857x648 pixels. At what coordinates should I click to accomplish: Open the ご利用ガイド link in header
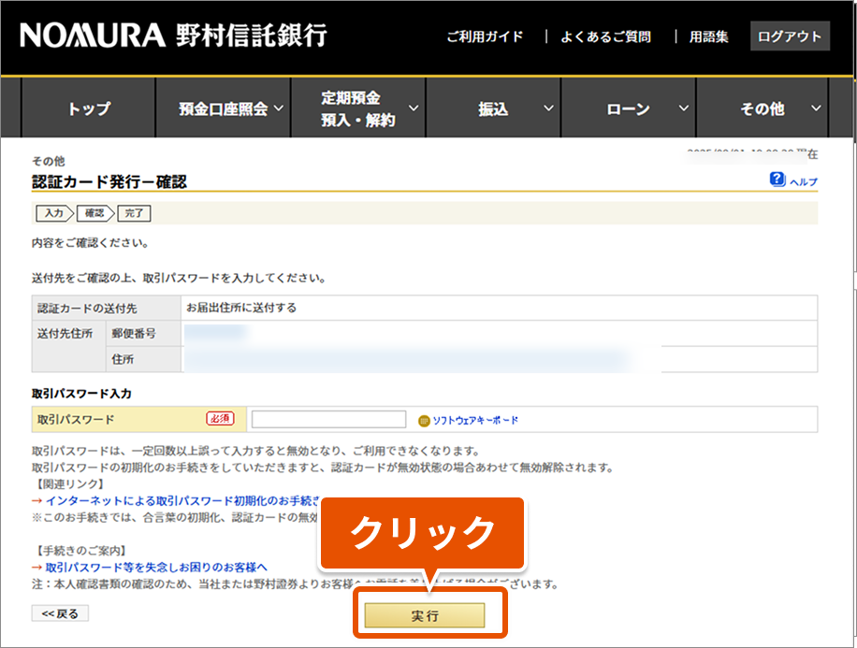(x=484, y=36)
